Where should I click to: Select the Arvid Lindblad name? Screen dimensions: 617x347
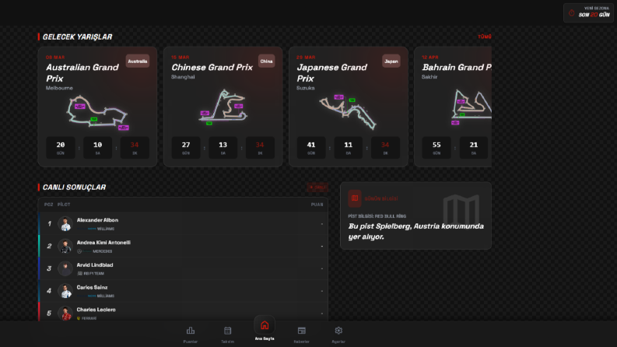pos(95,265)
